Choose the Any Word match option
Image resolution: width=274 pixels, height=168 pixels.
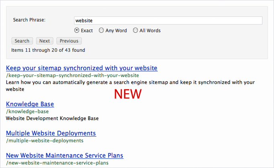click(101, 31)
